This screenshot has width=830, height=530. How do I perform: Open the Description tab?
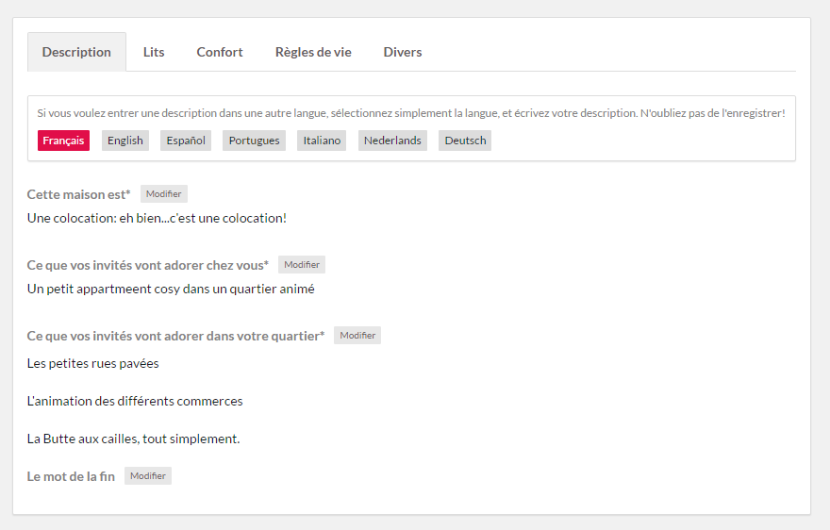click(x=76, y=52)
